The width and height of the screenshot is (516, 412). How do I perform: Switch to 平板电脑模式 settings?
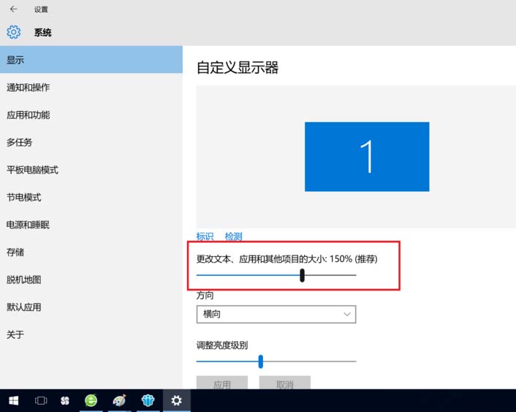tap(33, 170)
